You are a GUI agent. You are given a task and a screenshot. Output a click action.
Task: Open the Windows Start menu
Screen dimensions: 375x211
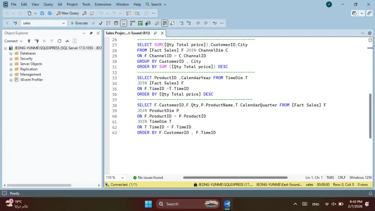[x=148, y=204]
